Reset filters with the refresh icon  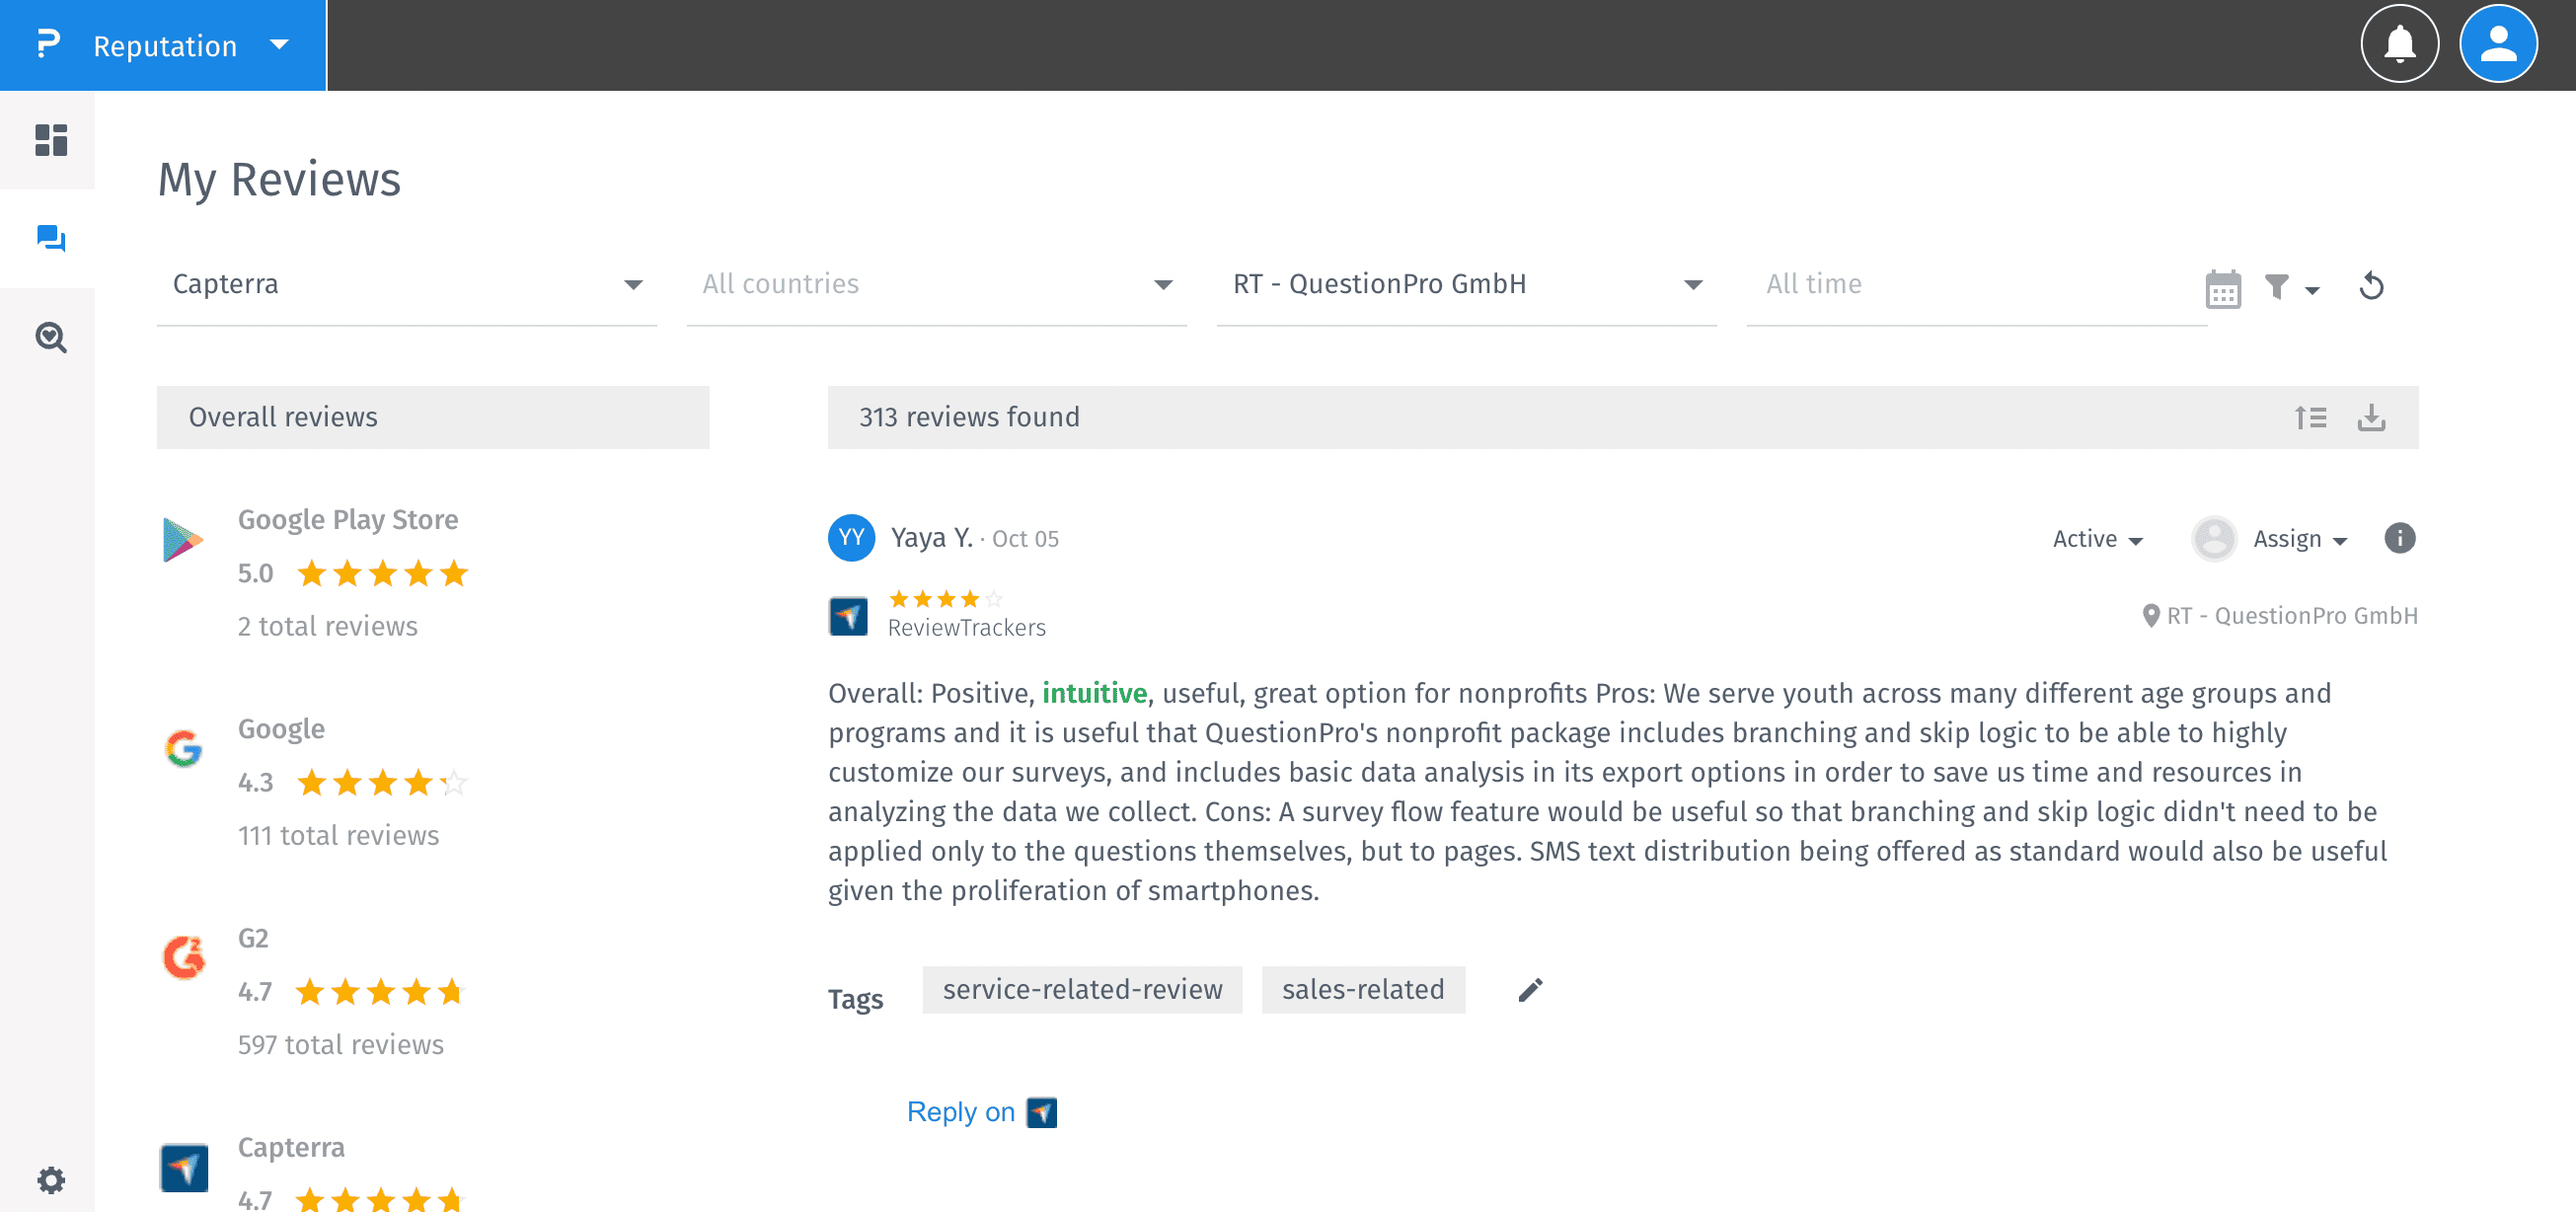coord(2371,287)
